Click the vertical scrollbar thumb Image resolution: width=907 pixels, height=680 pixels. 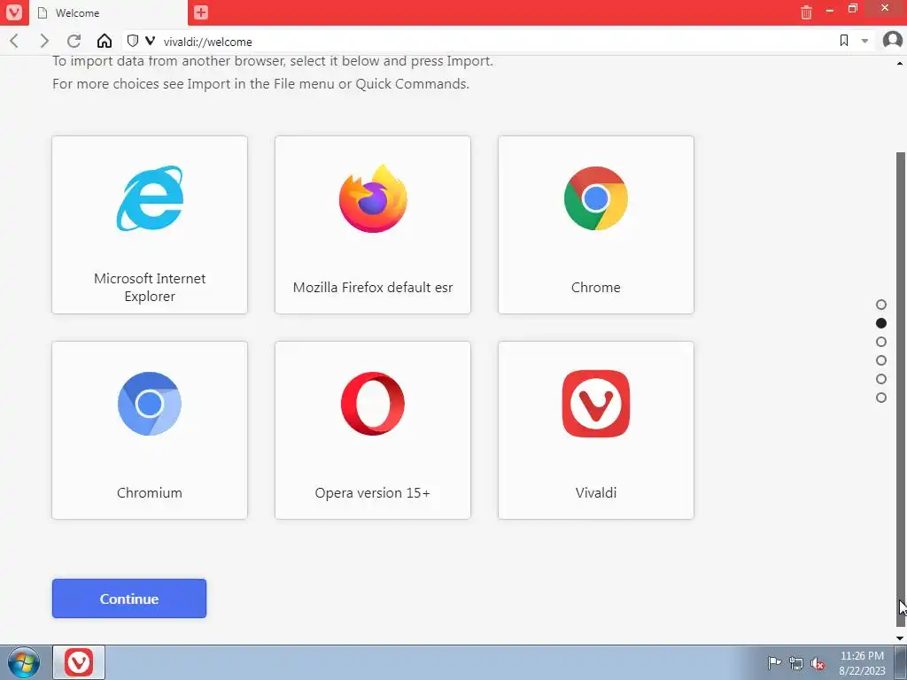click(901, 389)
